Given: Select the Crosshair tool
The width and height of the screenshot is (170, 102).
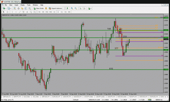Looking at the screenshot, I should pos(8,12).
